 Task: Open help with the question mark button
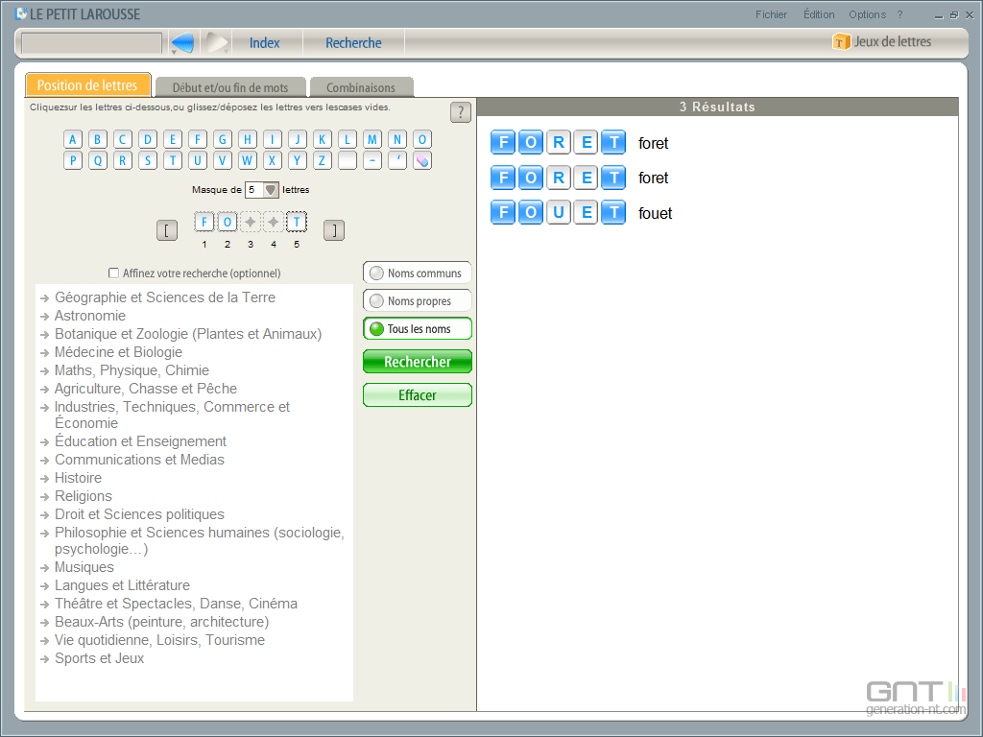point(461,112)
